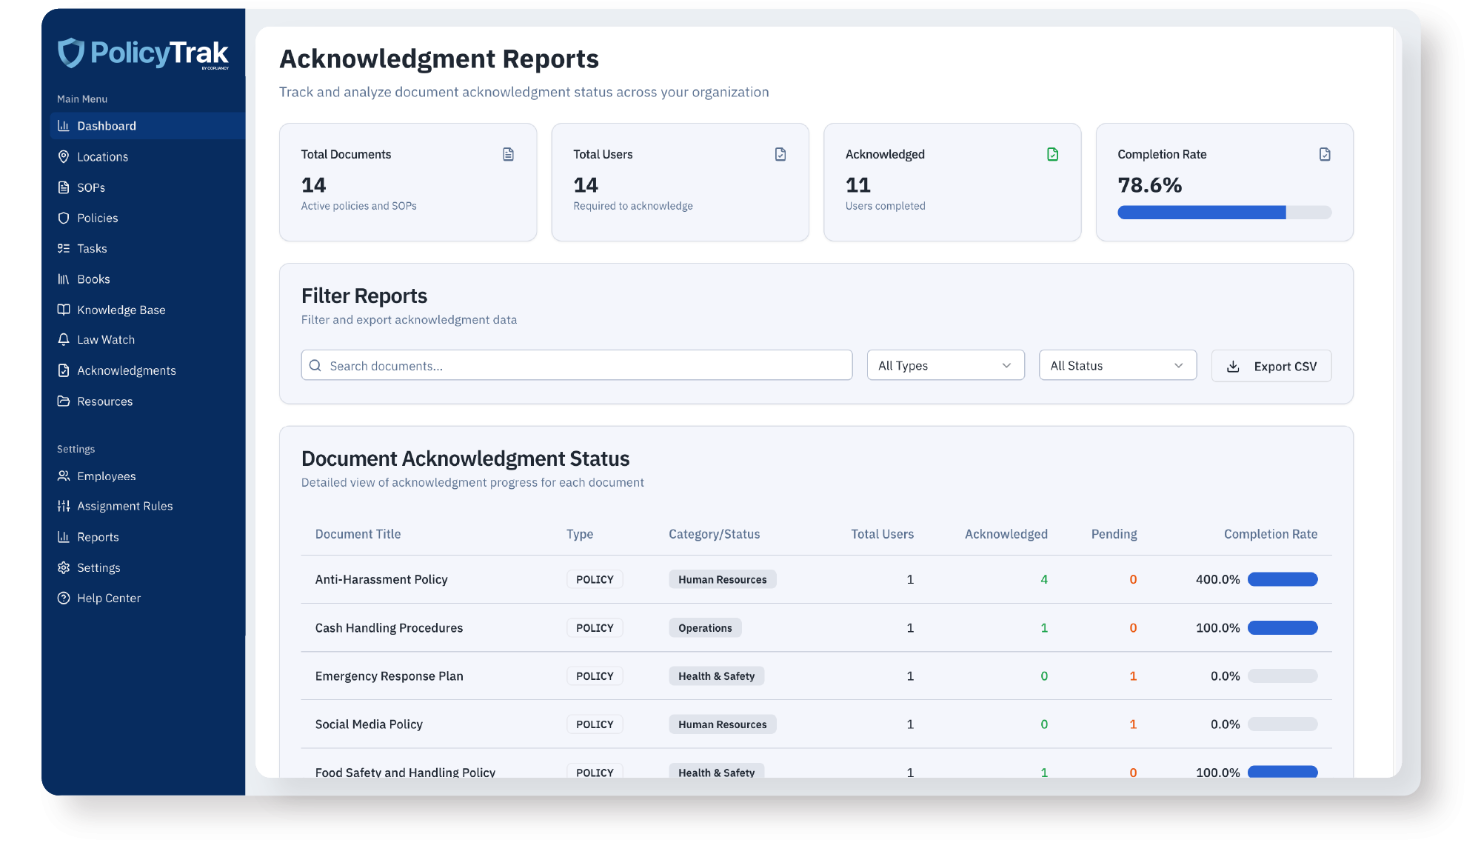This screenshot has height=857, width=1481.
Task: Click the document icon on Total Documents card
Action: [x=508, y=154]
